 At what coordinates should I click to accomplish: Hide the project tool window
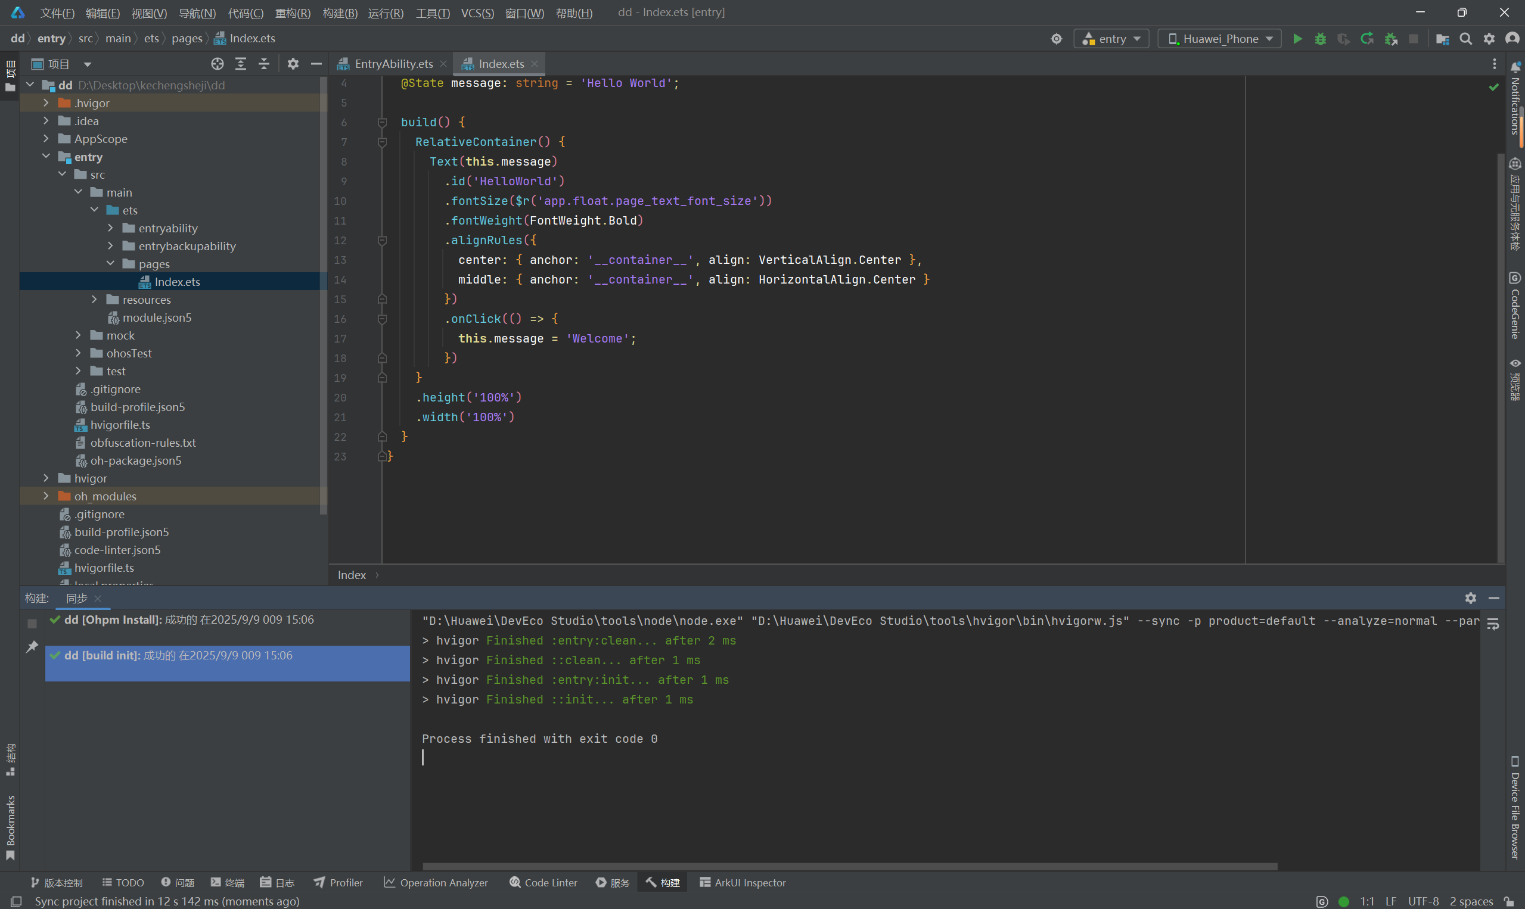pos(316,64)
